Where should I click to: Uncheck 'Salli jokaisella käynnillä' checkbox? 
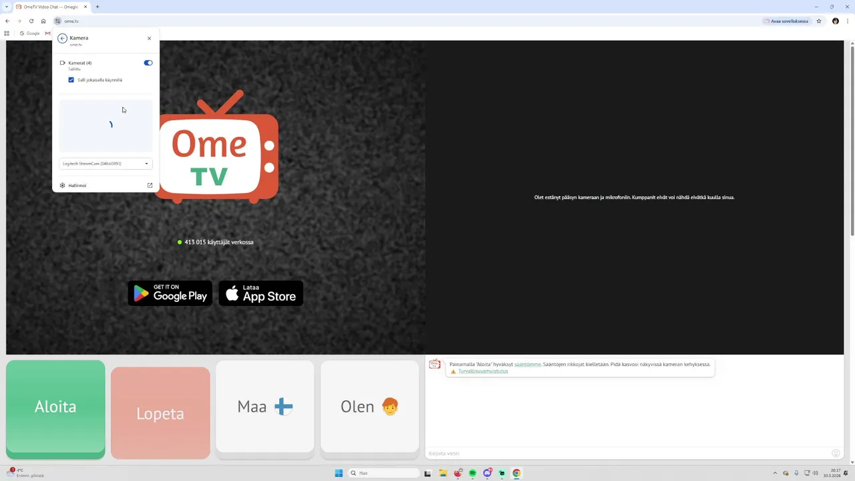point(71,79)
